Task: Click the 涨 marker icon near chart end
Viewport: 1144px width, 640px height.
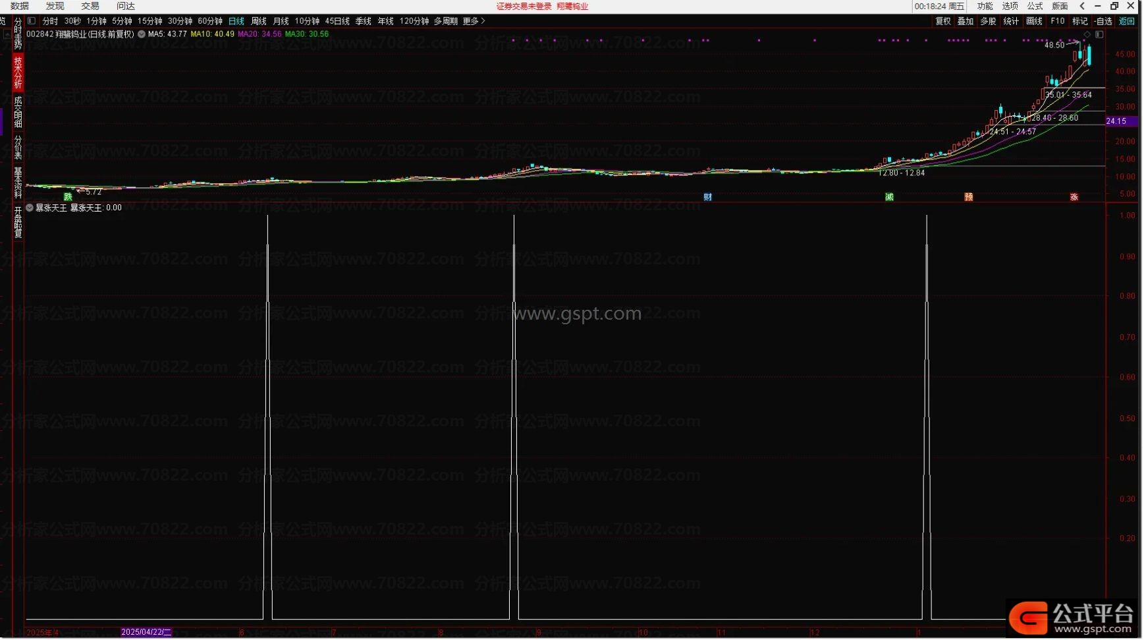Action: pyautogui.click(x=1074, y=197)
